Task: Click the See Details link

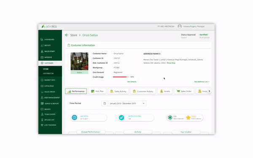Action: click(132, 82)
